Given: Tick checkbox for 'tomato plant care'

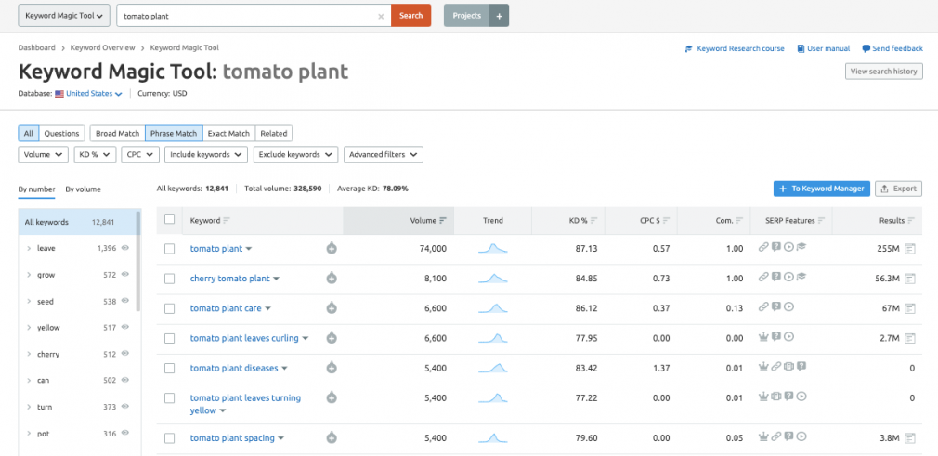Looking at the screenshot, I should pyautogui.click(x=170, y=308).
